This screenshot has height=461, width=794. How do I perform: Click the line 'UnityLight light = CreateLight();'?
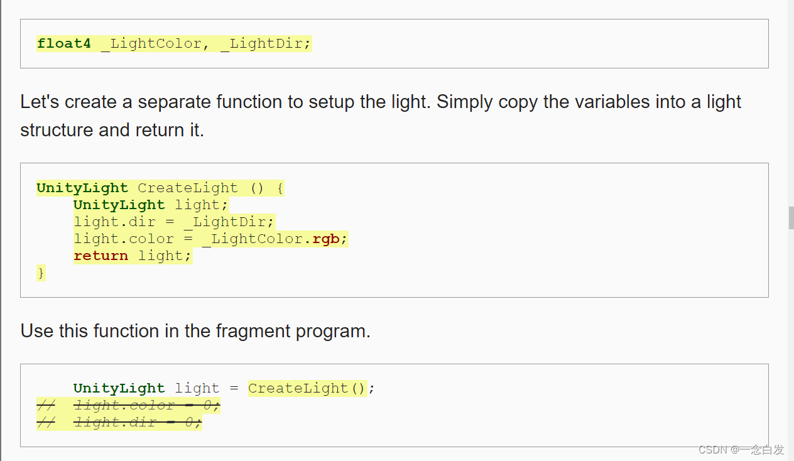[x=224, y=388]
